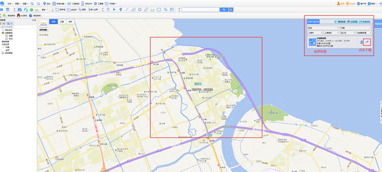This screenshot has height=172, width=382.
Task: Click the yellow star favorite icon
Action: (231, 9)
